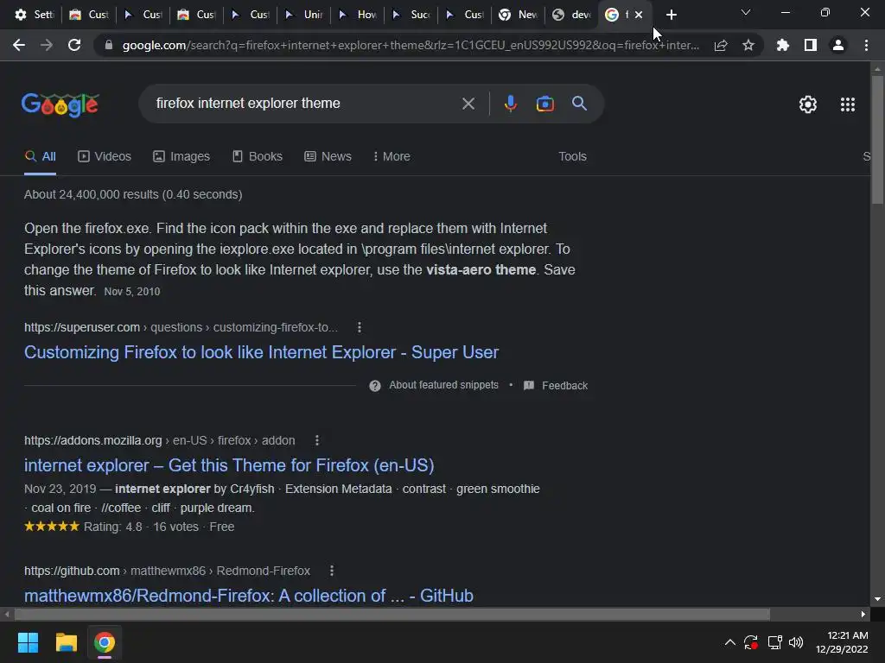Viewport: 885px width, 663px height.
Task: Click the browser forward arrow
Action: (47, 45)
